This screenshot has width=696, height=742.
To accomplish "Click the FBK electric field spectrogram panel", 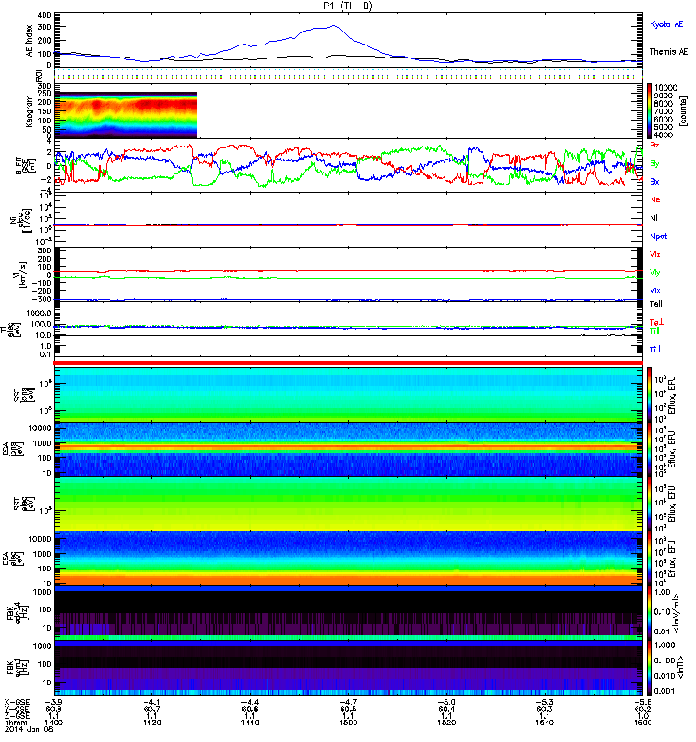I will 349,613.
